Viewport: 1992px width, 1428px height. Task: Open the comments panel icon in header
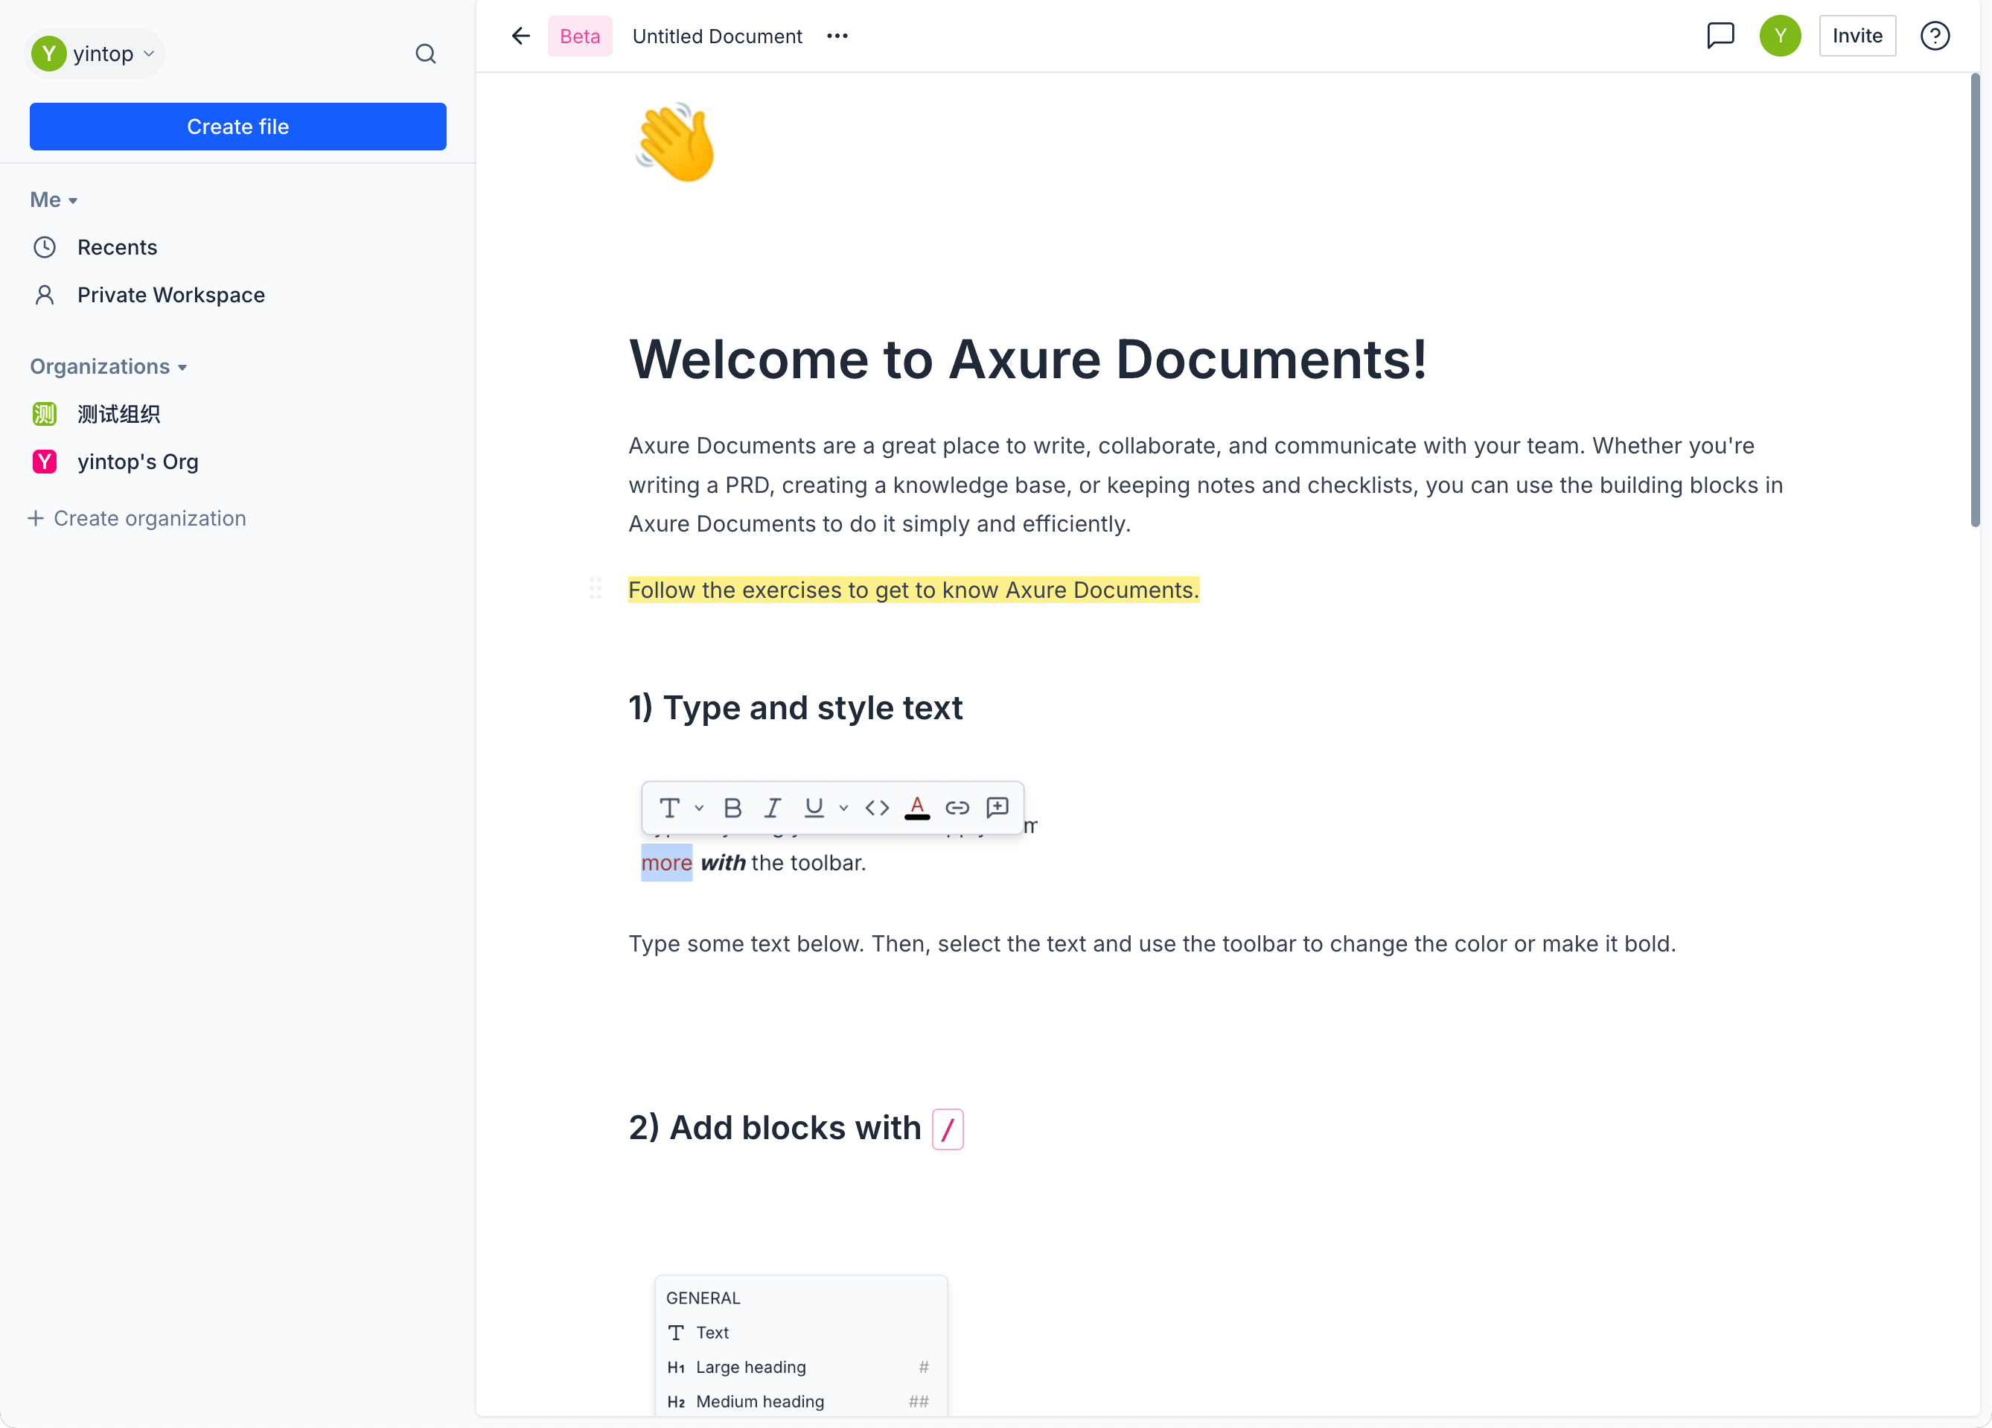click(1720, 36)
